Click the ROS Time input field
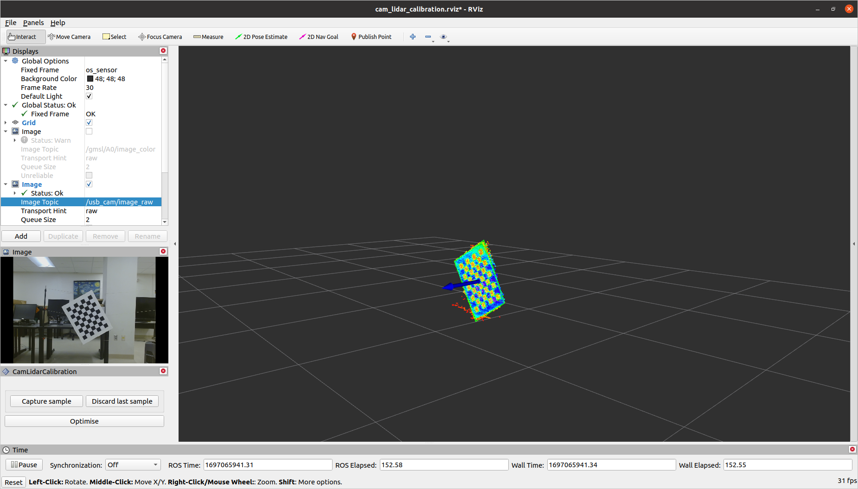The image size is (858, 489). pyautogui.click(x=268, y=465)
